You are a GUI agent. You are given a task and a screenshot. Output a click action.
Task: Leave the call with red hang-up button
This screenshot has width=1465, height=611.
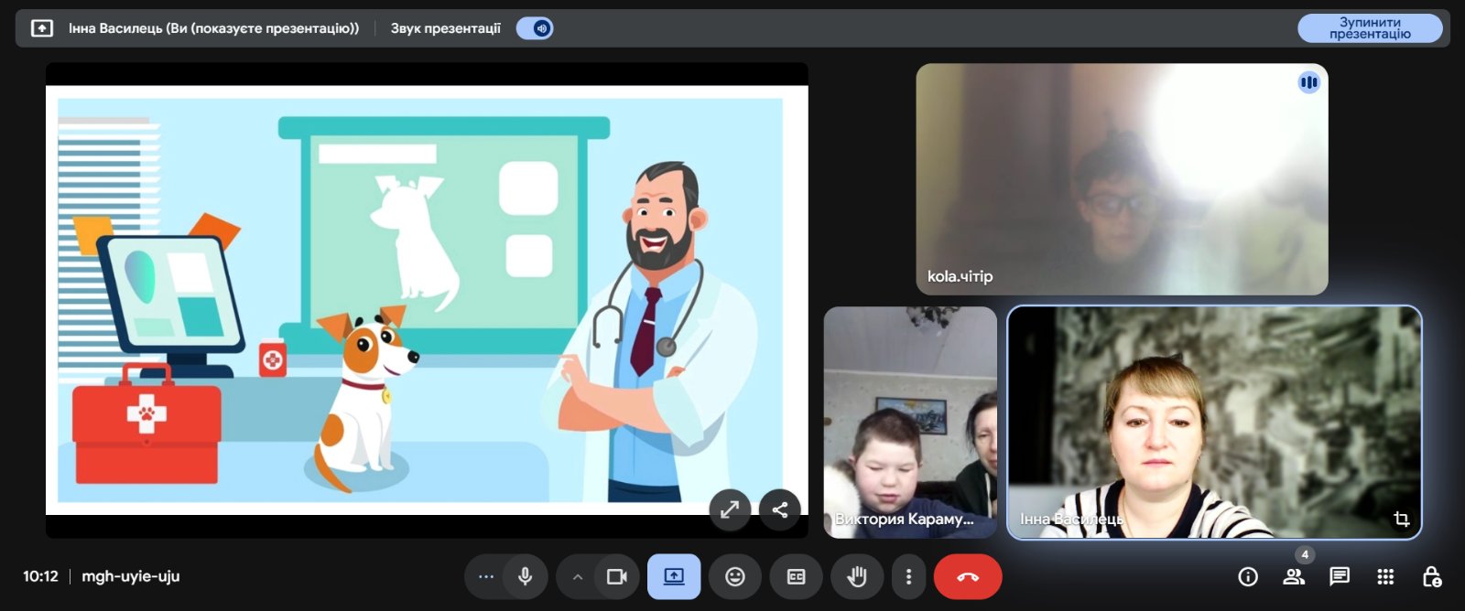pos(968,577)
